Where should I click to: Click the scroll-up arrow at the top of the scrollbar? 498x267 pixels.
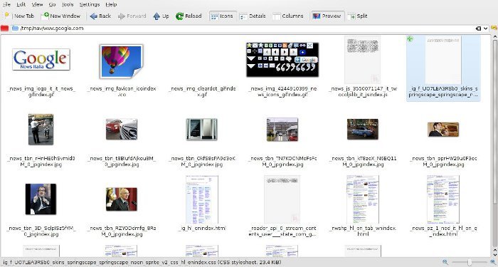click(495, 37)
